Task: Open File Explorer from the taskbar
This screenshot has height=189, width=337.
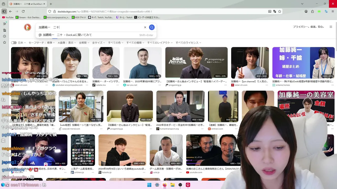Action: click(x=172, y=185)
